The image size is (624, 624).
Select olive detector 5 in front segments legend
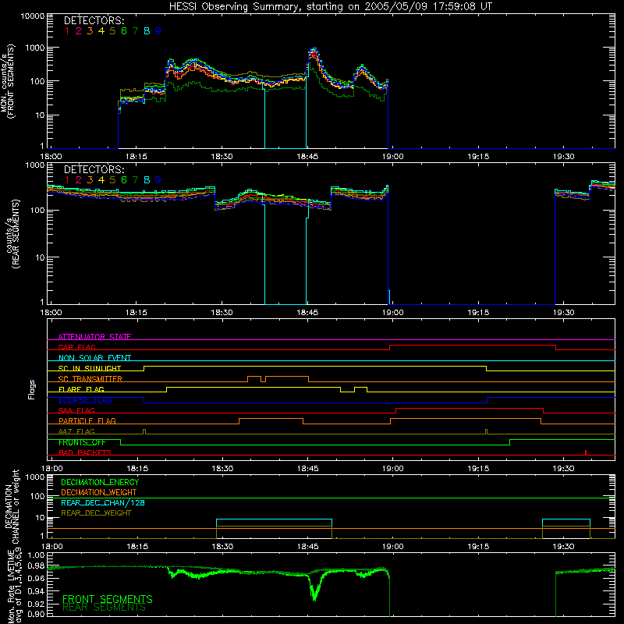click(x=112, y=31)
